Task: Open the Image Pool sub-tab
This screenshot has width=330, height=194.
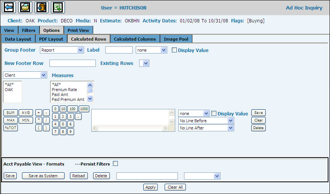Action: click(x=176, y=39)
